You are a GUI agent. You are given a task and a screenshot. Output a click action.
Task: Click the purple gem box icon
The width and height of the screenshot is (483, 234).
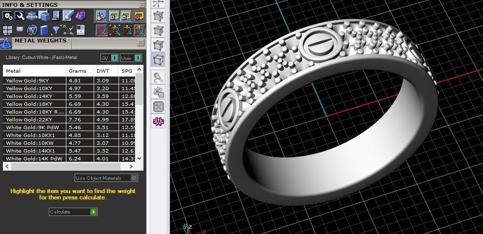tap(80, 16)
